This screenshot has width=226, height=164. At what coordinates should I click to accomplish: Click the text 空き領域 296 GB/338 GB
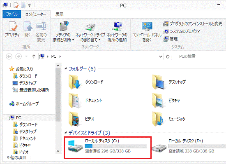(x=108, y=151)
